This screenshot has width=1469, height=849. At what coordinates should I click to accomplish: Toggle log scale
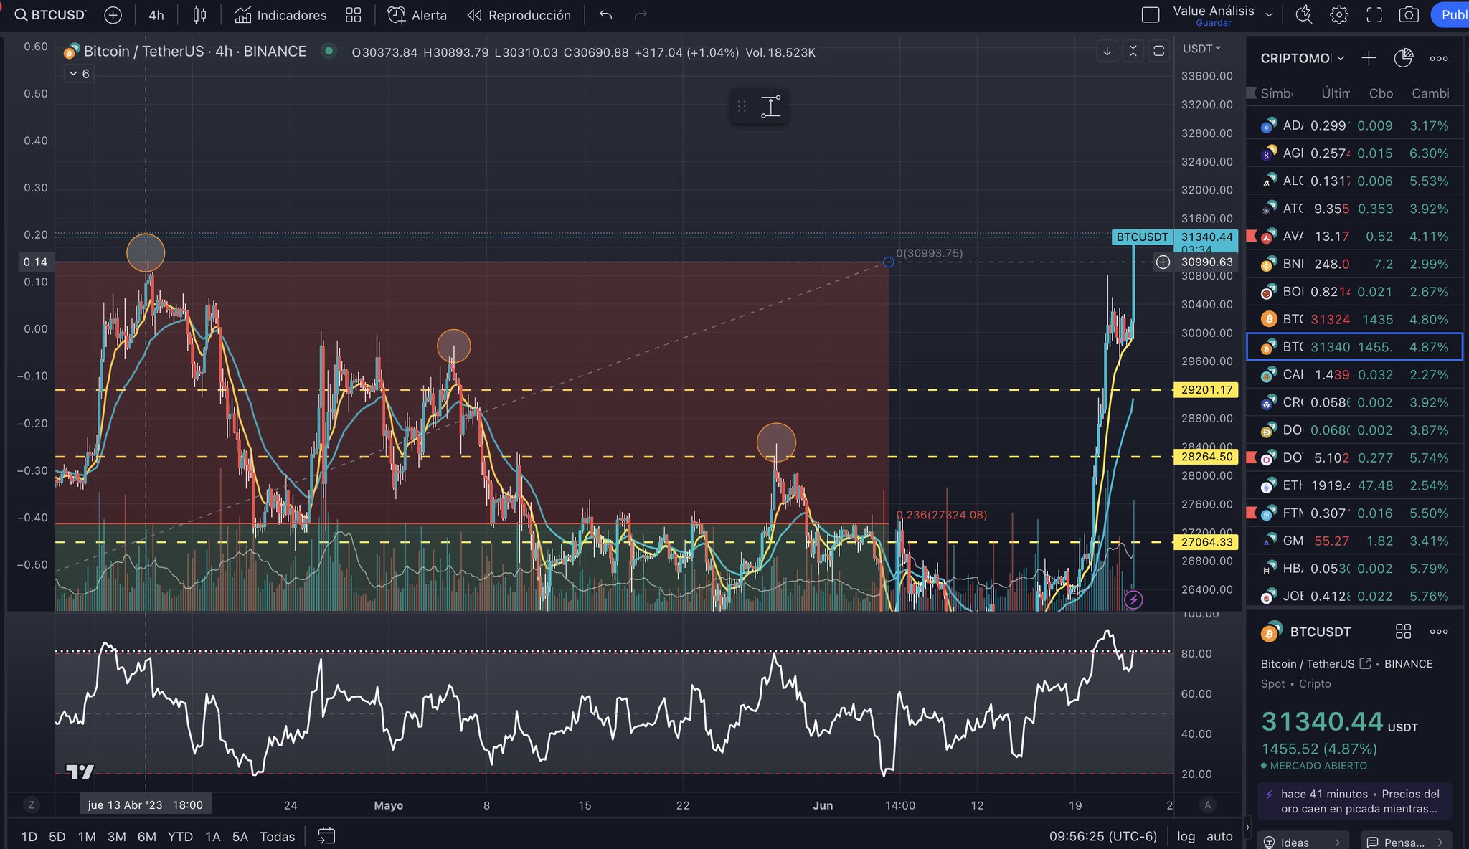pyautogui.click(x=1186, y=836)
